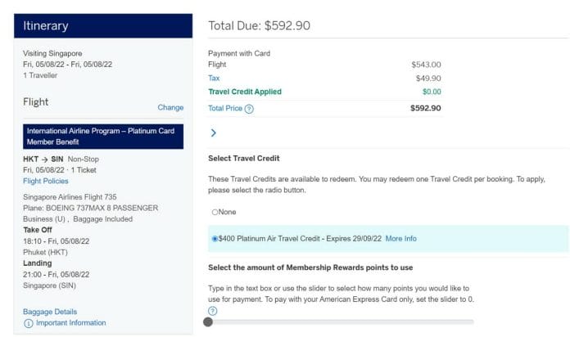The height and width of the screenshot is (337, 570).
Task: Click the Membership Rewards points slider handle
Action: (208, 321)
